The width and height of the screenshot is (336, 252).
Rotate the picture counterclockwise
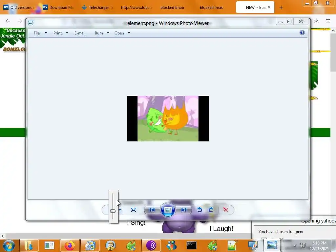200,210
